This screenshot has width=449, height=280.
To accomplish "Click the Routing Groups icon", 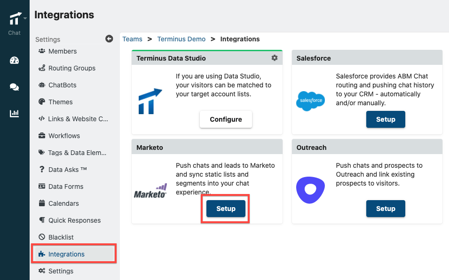I will (42, 68).
